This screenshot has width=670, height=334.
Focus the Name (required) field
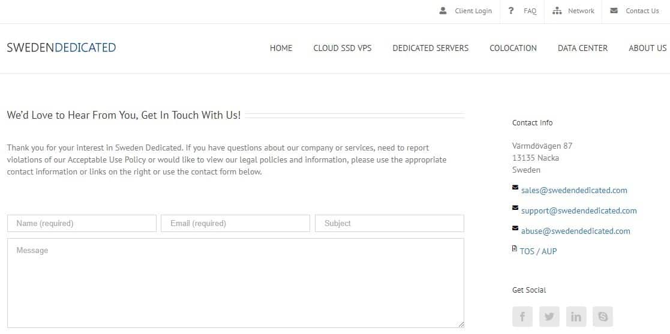(82, 224)
